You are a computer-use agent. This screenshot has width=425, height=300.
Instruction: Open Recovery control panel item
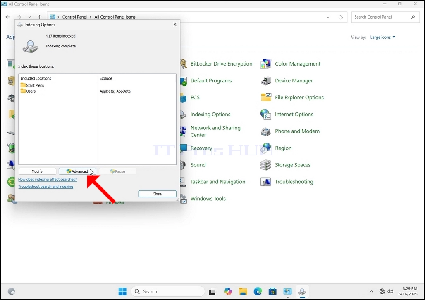201,148
